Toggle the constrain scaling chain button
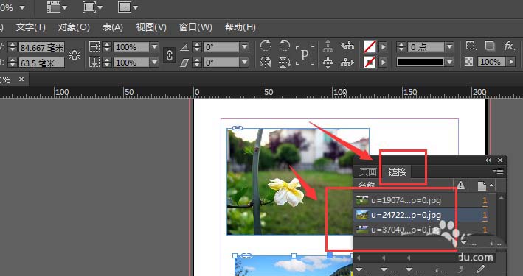The image size is (523, 276). tap(170, 55)
